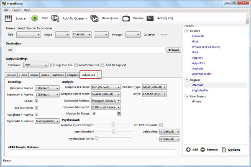Collapse the Regular preset group

tap(187, 80)
